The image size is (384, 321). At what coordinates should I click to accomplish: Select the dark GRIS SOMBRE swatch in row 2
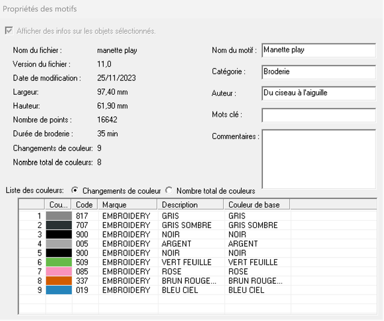tap(59, 225)
